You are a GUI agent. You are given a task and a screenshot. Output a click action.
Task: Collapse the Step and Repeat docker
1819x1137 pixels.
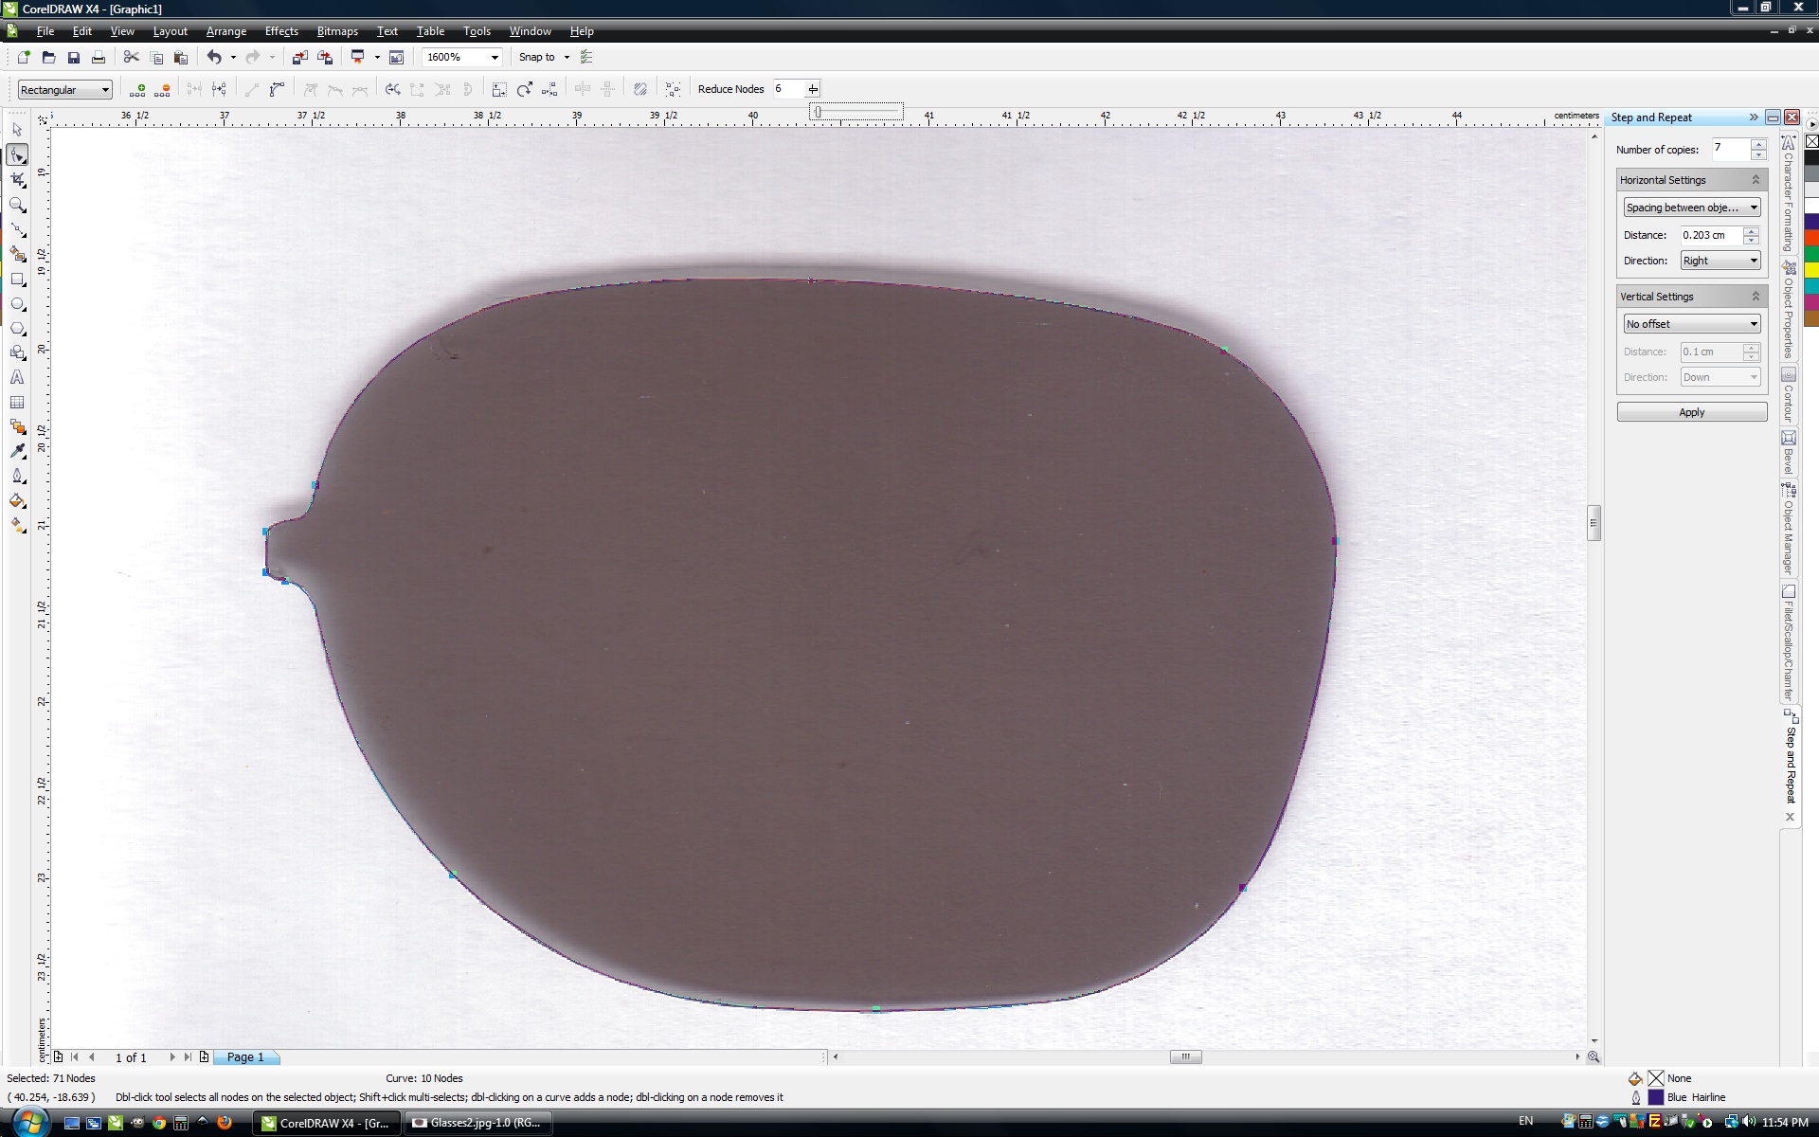pos(1754,117)
